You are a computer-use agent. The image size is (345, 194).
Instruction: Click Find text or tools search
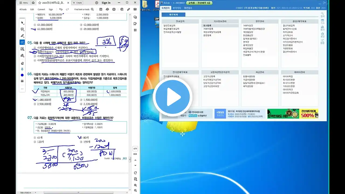(84, 9)
